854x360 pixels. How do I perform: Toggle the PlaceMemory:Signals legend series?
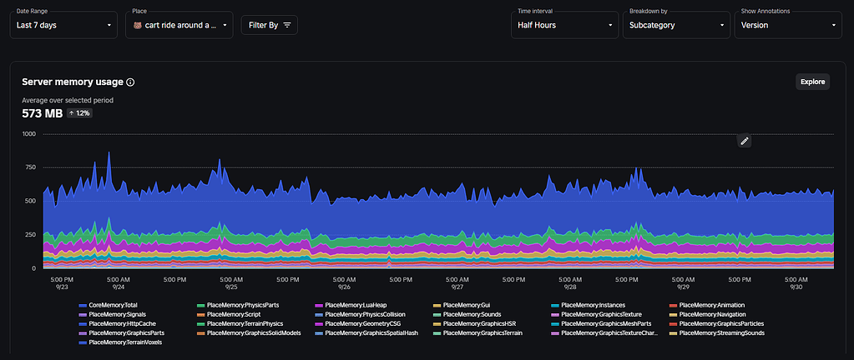[112, 314]
